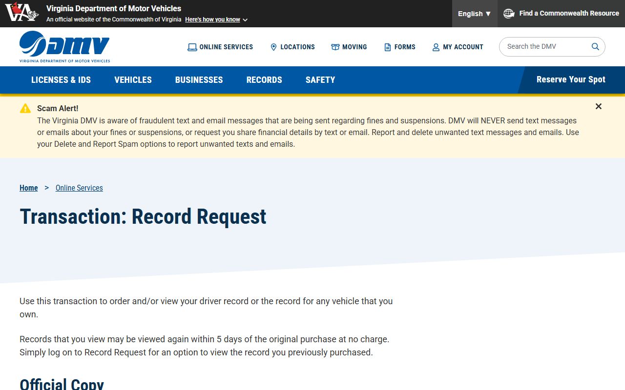Click the Transaction: Record Request heading
This screenshot has height=390, width=625.
coord(143,217)
